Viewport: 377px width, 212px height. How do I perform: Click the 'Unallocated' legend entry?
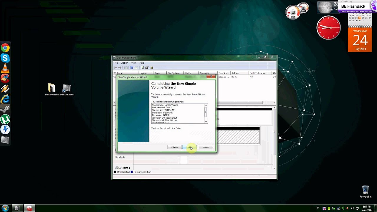122,172
